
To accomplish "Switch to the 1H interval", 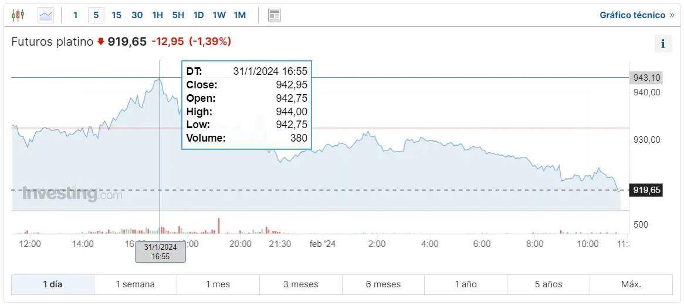I will [157, 15].
